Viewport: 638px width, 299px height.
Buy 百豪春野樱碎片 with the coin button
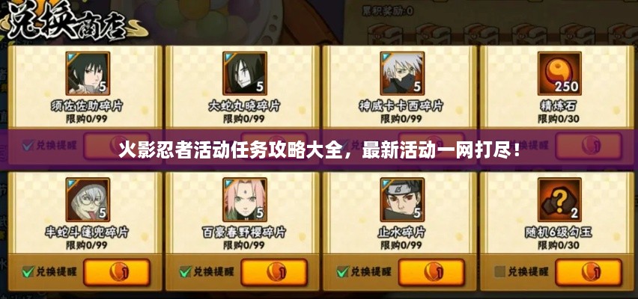tap(274, 272)
